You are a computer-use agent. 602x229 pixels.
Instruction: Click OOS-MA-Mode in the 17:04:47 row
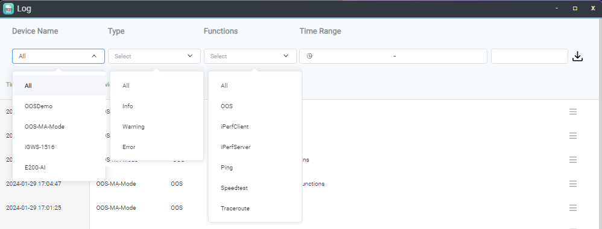click(x=116, y=184)
